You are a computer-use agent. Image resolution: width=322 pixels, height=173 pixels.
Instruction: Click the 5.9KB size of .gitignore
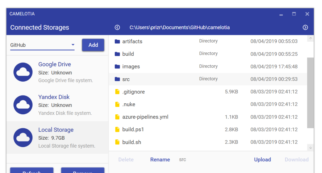[x=231, y=92]
